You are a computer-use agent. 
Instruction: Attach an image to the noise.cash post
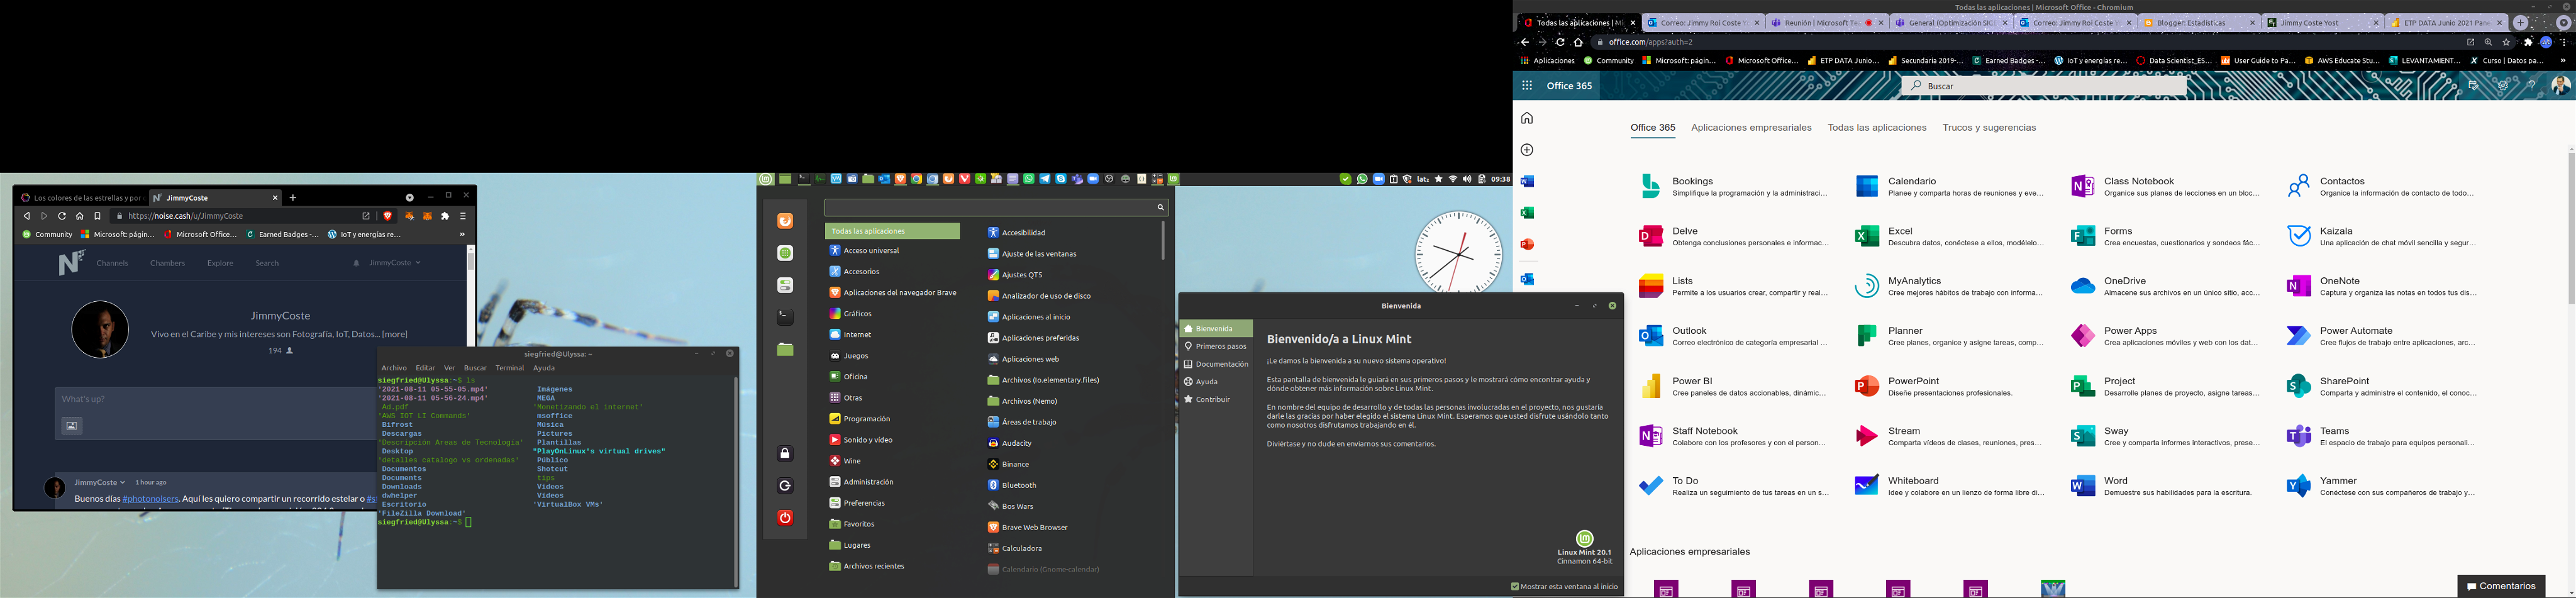coord(72,426)
